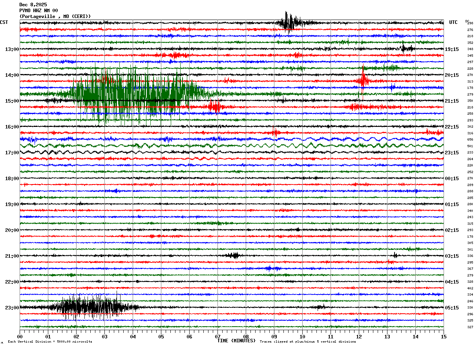The height and width of the screenshot is (347, 475).
Task: Click the 02:15 UTC time label
Action: tap(452, 230)
